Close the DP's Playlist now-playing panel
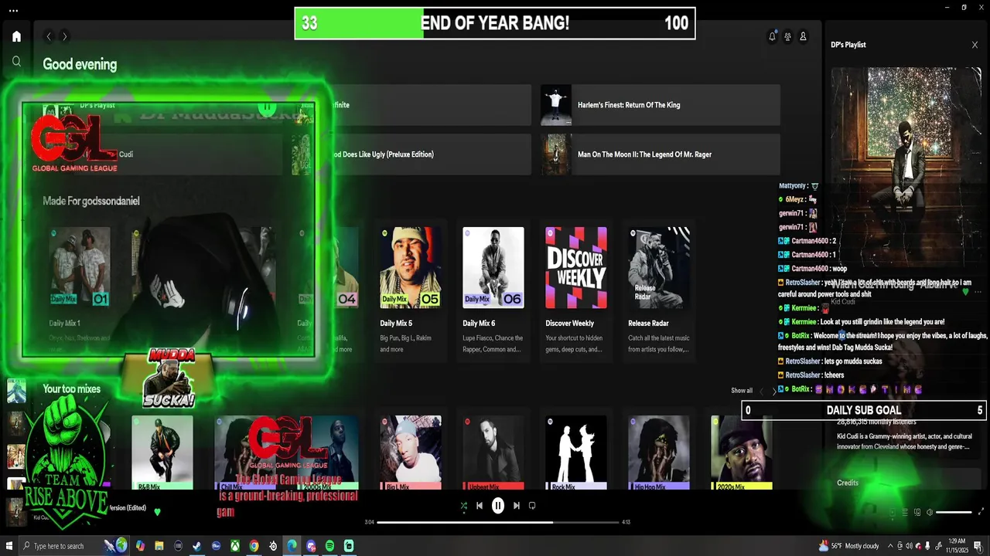 click(975, 45)
